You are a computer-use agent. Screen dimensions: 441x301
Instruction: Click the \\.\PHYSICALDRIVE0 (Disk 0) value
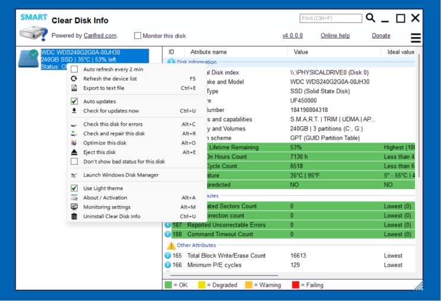pos(330,72)
